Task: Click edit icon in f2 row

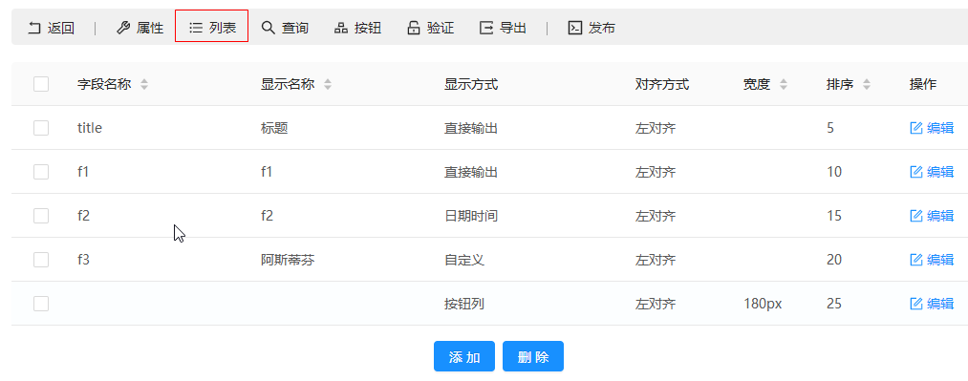Action: tap(916, 216)
